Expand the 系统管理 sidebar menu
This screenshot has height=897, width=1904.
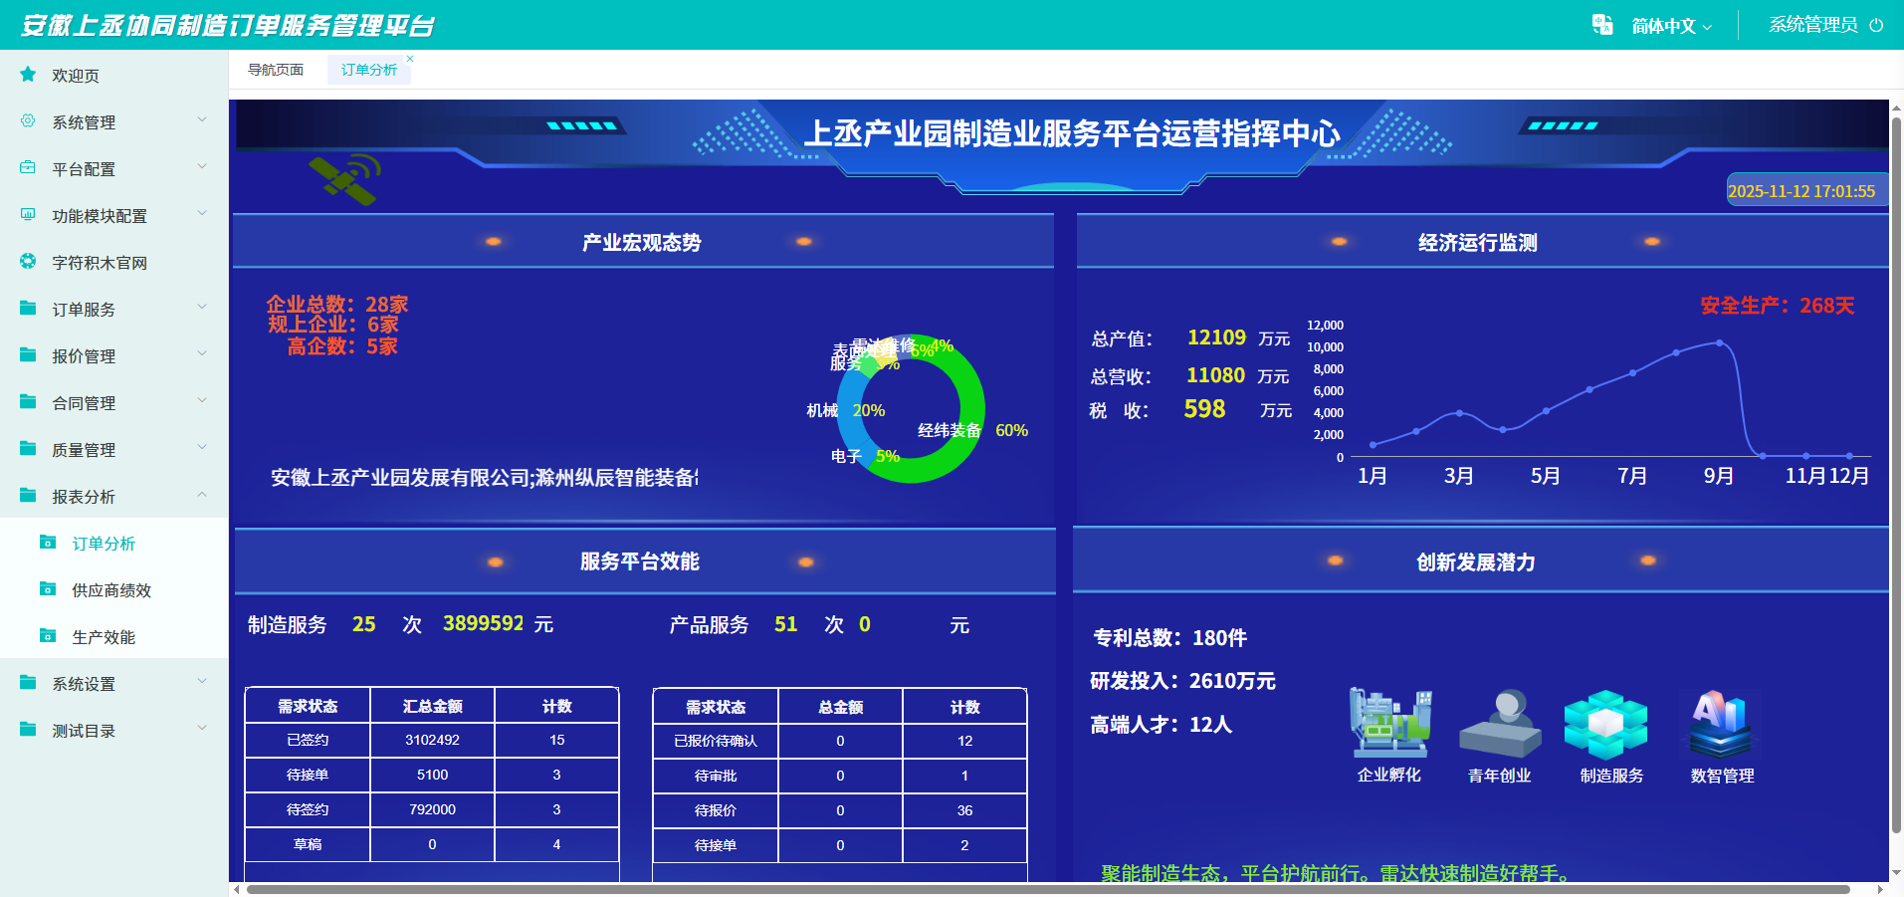click(113, 121)
